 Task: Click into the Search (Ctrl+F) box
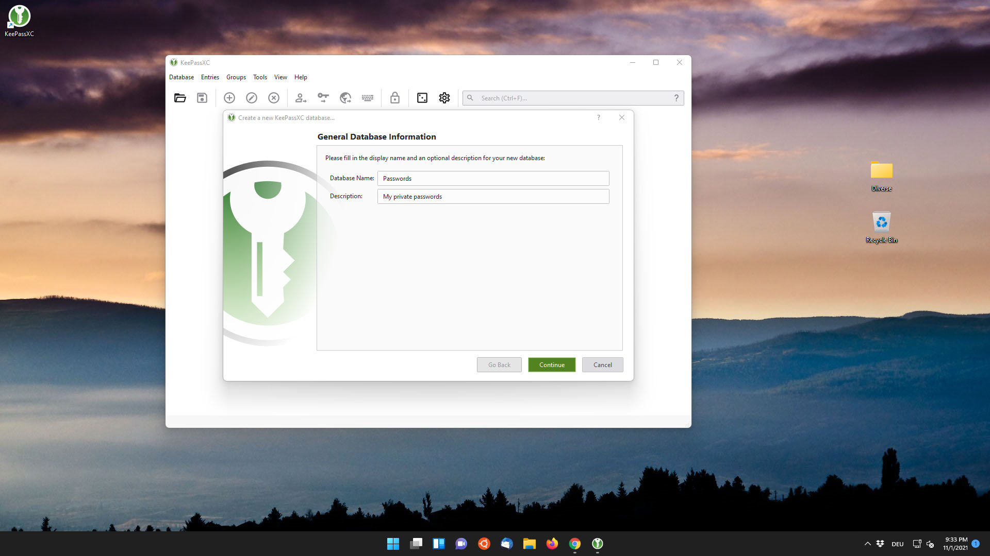click(573, 98)
